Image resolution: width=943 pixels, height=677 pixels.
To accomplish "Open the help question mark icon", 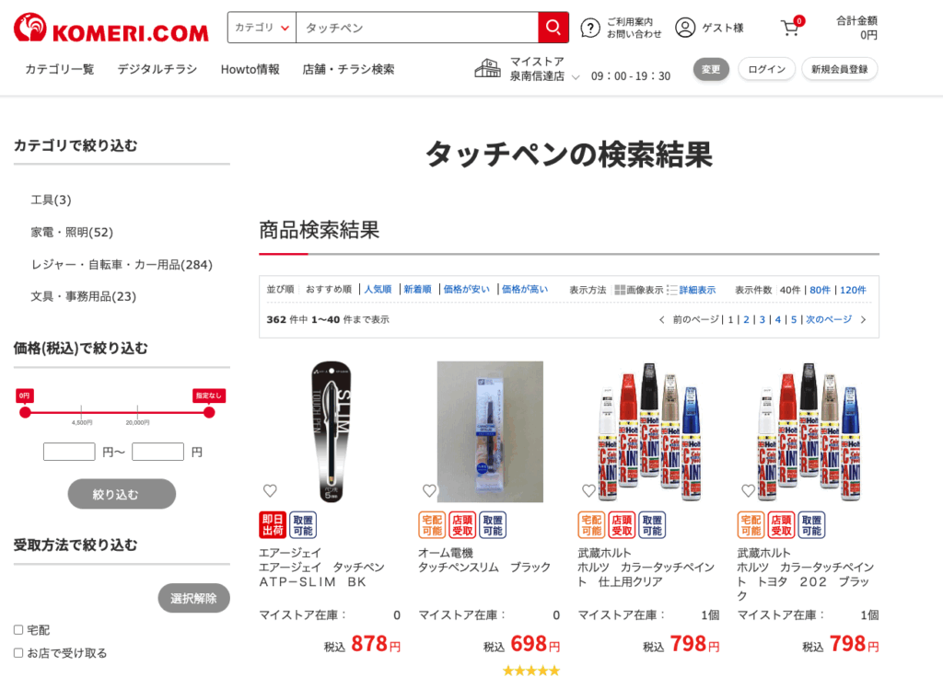I will [x=590, y=28].
